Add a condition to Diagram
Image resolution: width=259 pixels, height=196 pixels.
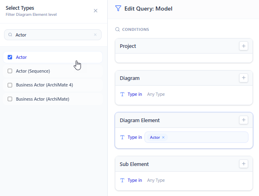click(244, 78)
